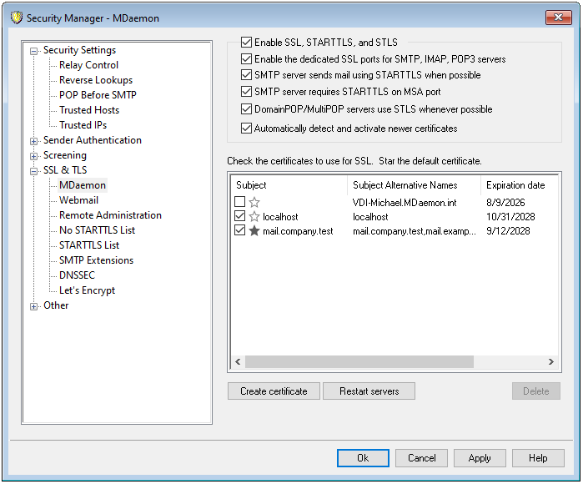Sort by the Expiration date column header
This screenshot has width=583, height=484.
pos(515,185)
